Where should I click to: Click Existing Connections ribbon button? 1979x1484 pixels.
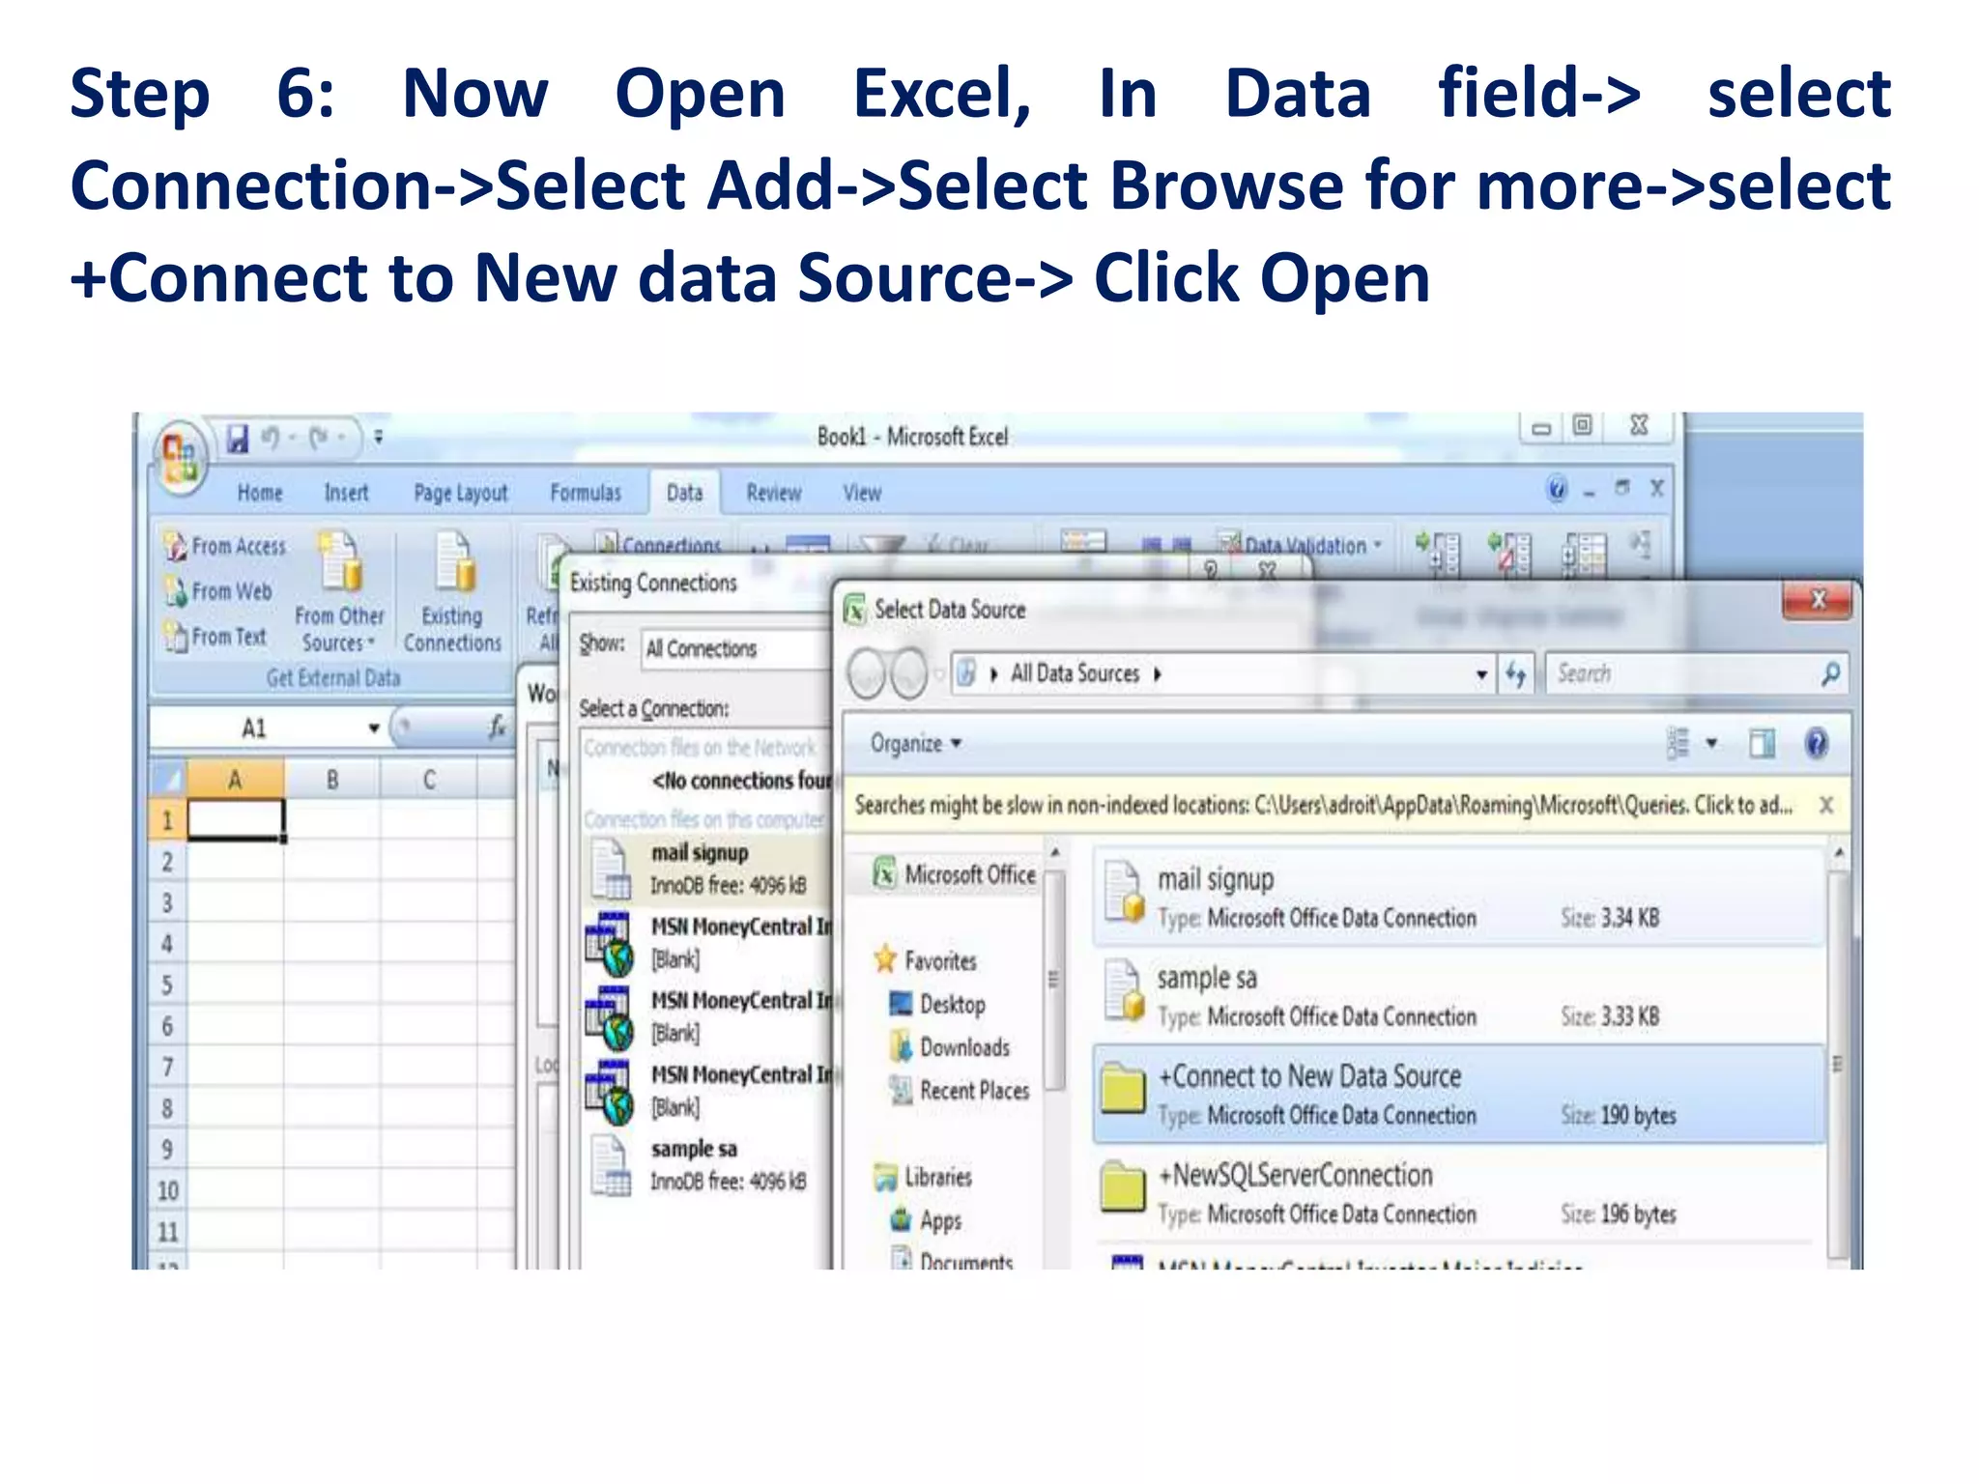(x=452, y=591)
